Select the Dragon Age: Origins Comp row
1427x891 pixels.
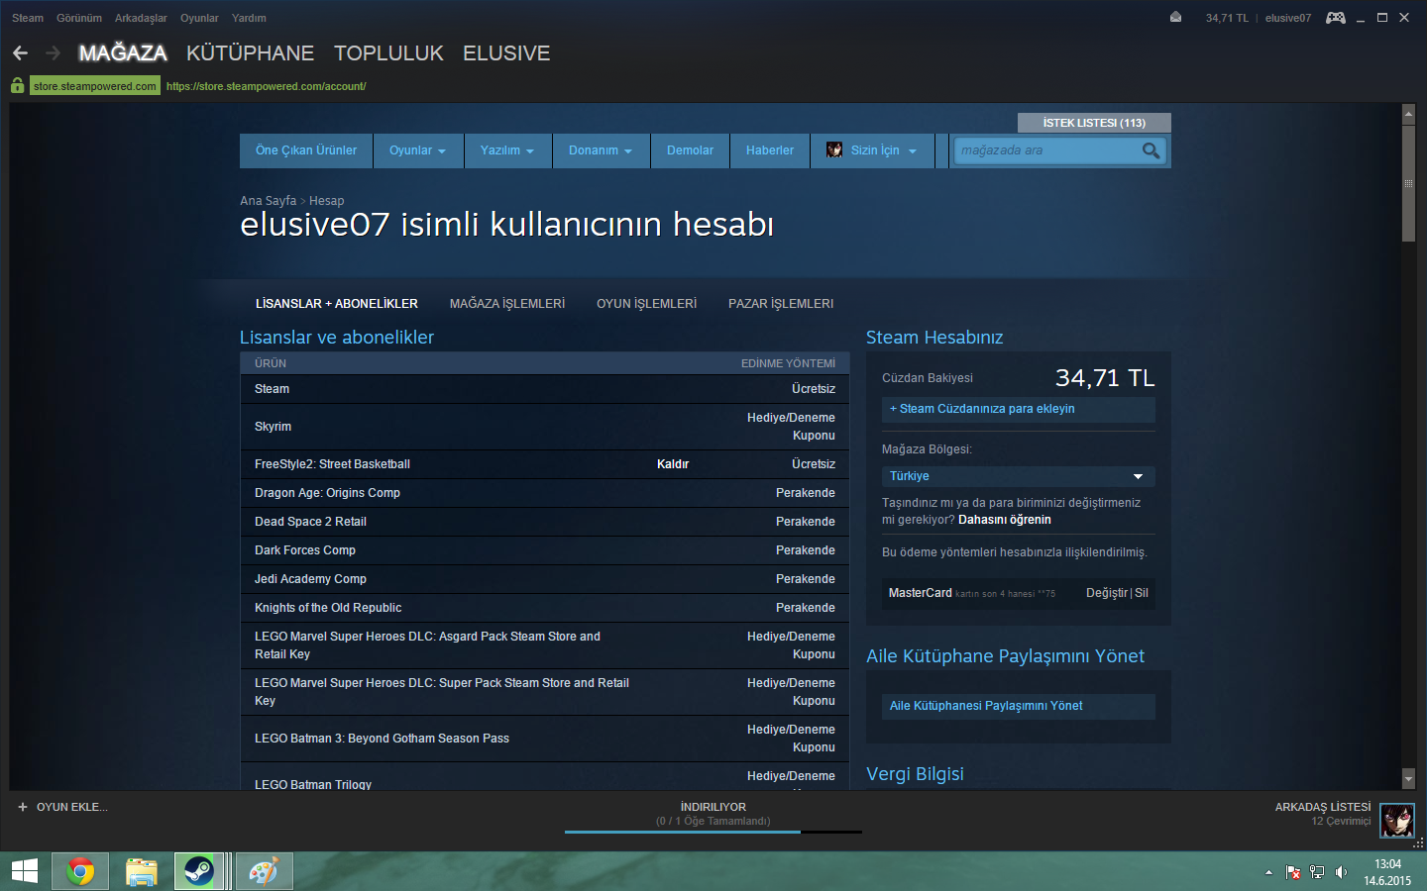(x=545, y=493)
